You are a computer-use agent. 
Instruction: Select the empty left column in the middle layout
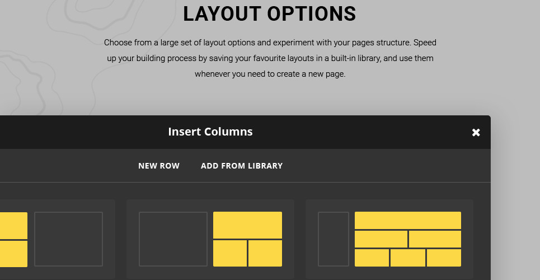coord(173,239)
